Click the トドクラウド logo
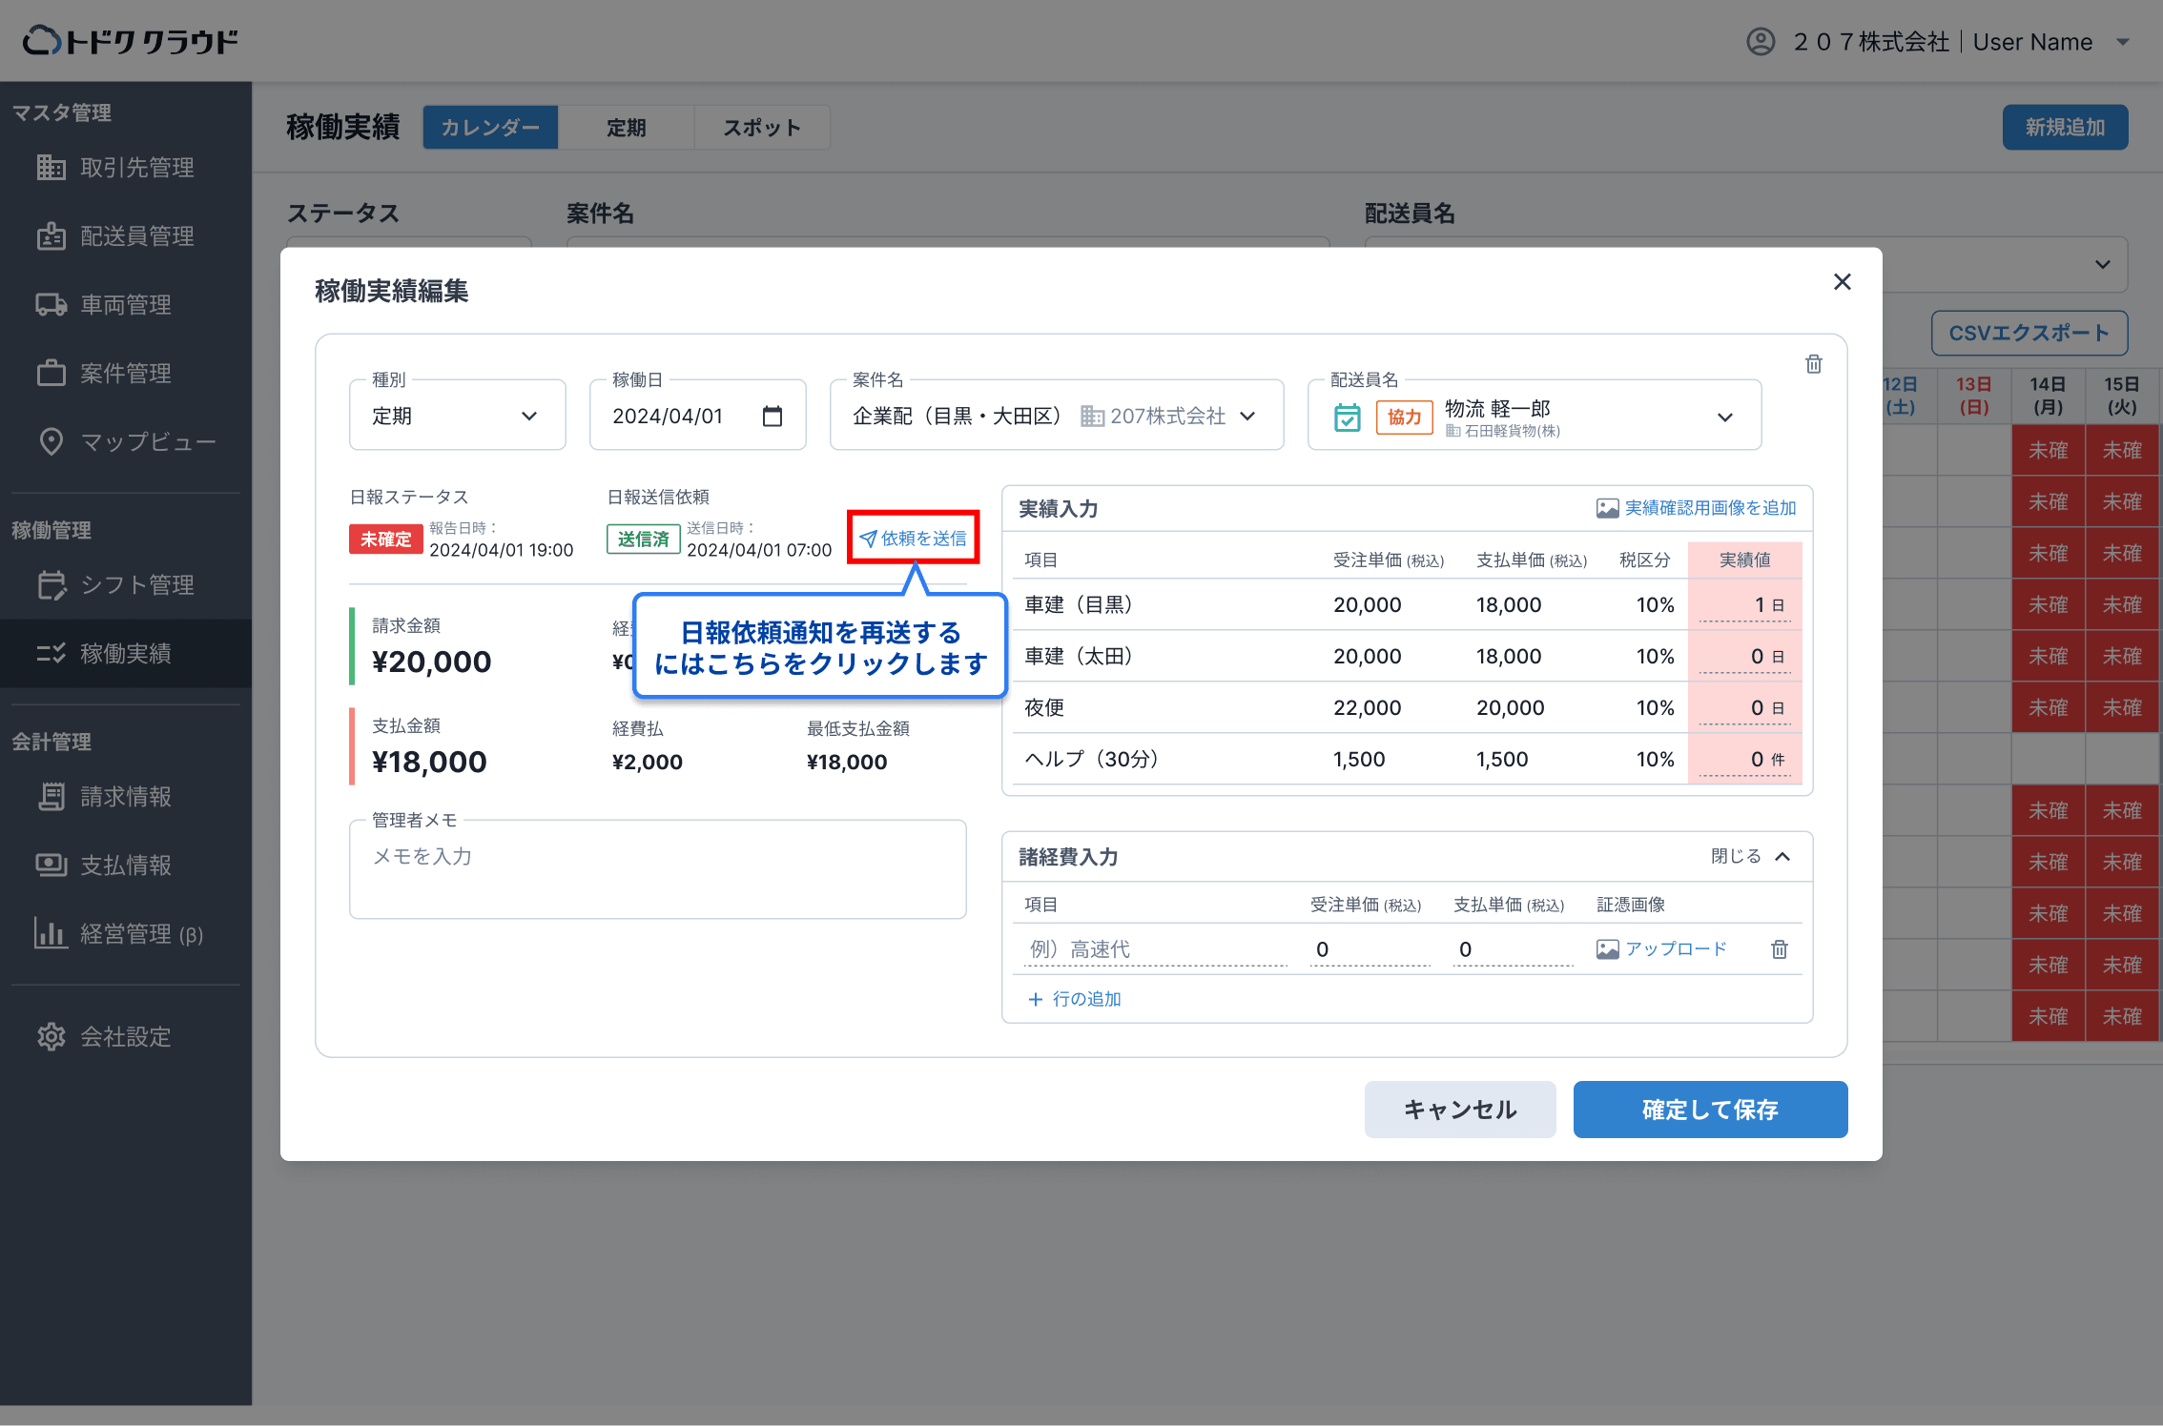Image resolution: width=2163 pixels, height=1426 pixels. [x=131, y=41]
